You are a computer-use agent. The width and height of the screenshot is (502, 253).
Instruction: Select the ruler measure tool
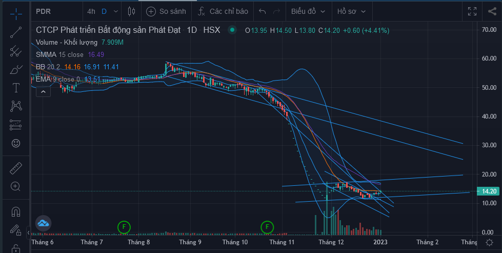point(16,168)
